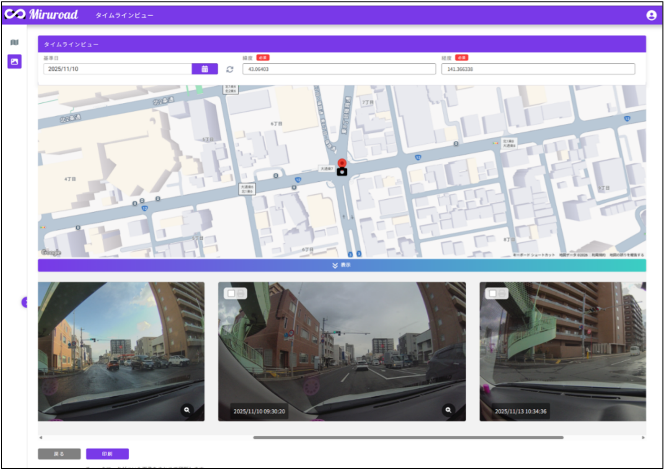Screen dimensions: 665x471
Task: Click the タイムラインビュー header title
Action: (124, 15)
